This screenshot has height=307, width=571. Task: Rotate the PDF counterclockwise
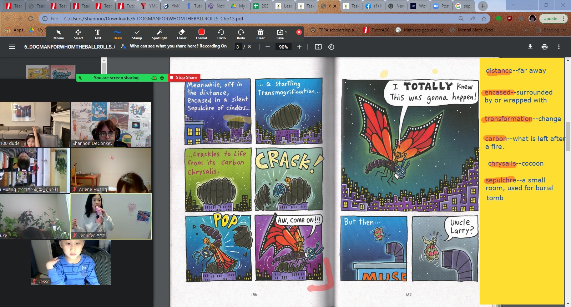331,47
